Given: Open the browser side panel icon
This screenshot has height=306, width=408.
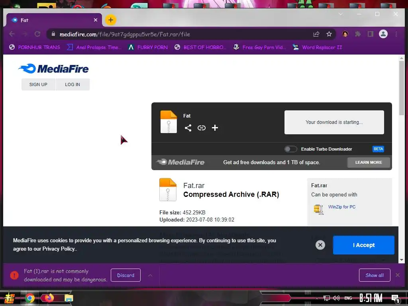Looking at the screenshot, I should tap(371, 34).
